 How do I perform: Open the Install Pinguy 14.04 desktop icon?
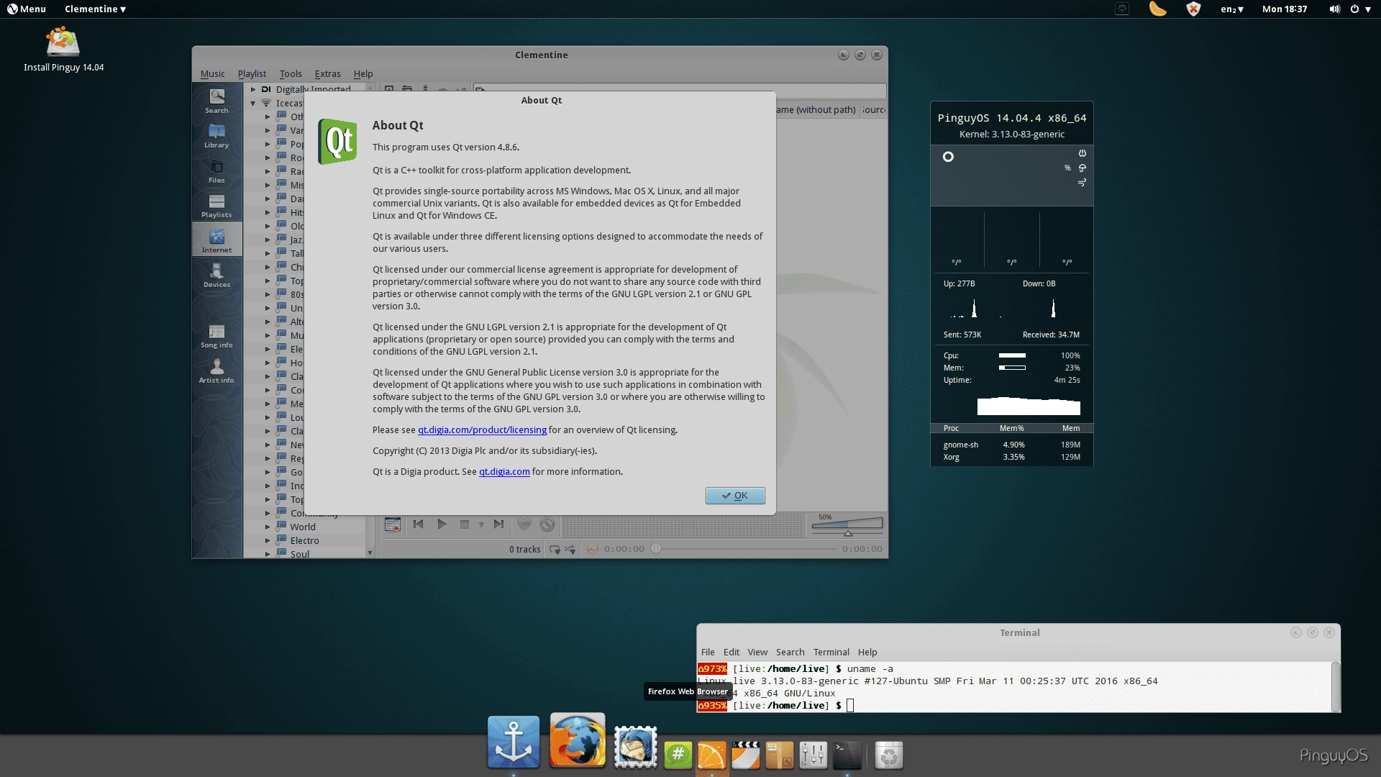point(63,49)
